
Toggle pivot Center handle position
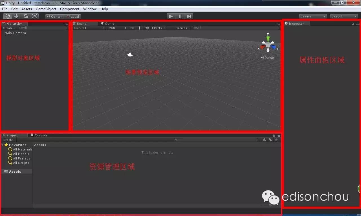point(54,17)
